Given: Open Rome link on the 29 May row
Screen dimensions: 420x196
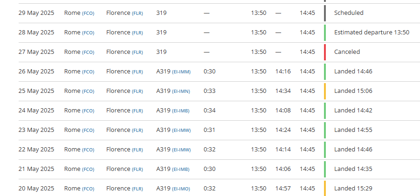Looking at the screenshot, I should pyautogui.click(x=72, y=13).
